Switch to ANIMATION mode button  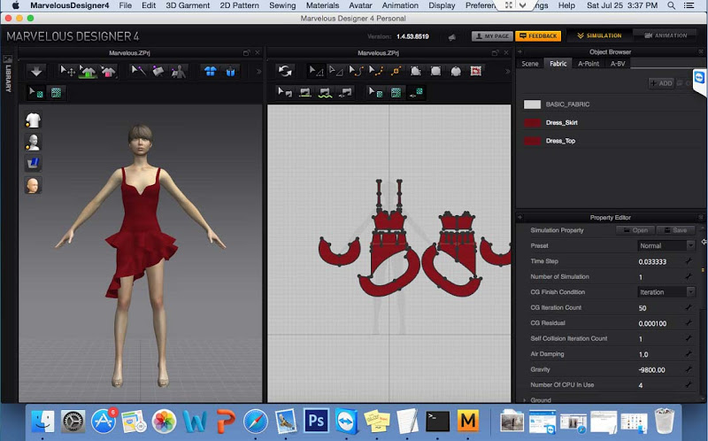(666, 35)
